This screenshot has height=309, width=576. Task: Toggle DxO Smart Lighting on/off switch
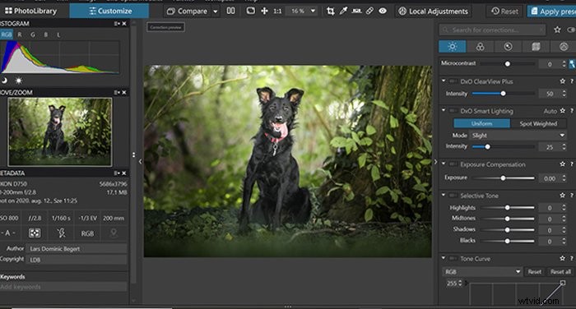point(453,111)
